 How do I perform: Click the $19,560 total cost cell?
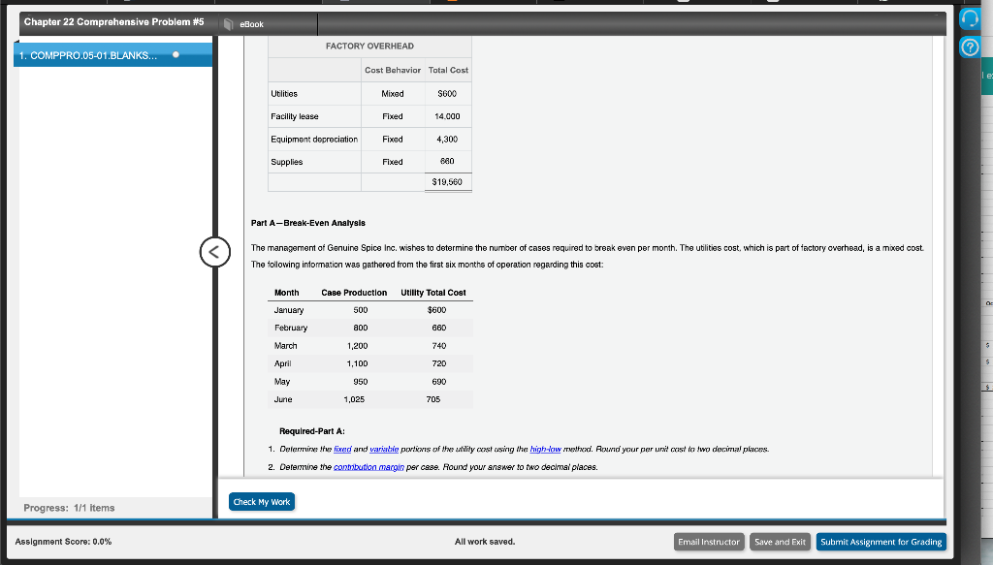pos(447,181)
